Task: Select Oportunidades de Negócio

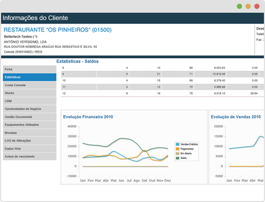Action: tap(30, 109)
